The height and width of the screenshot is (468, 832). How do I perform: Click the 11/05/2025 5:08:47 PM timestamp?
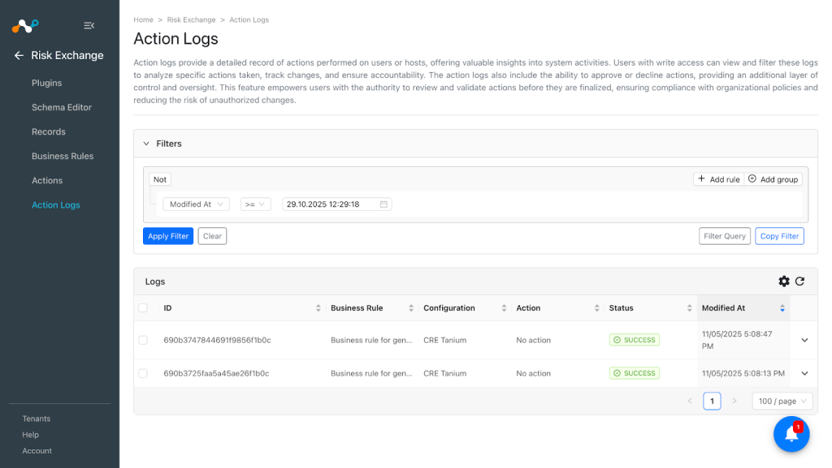(737, 341)
